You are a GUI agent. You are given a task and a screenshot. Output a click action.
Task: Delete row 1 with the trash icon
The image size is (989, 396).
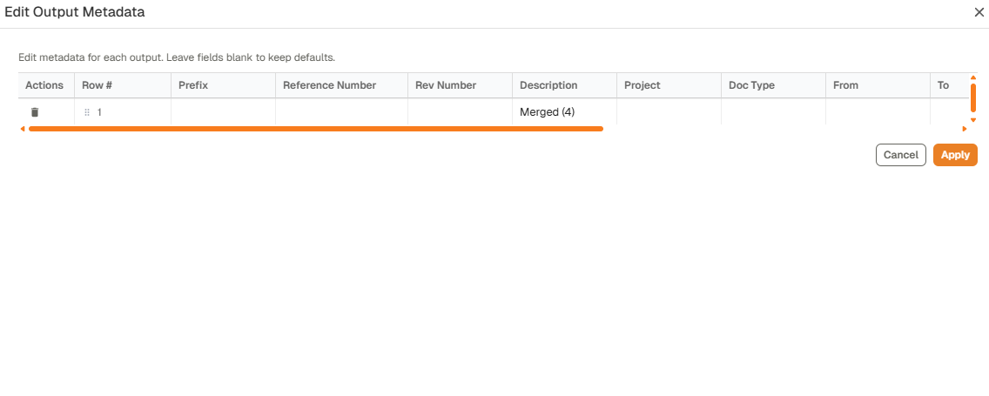coord(35,112)
